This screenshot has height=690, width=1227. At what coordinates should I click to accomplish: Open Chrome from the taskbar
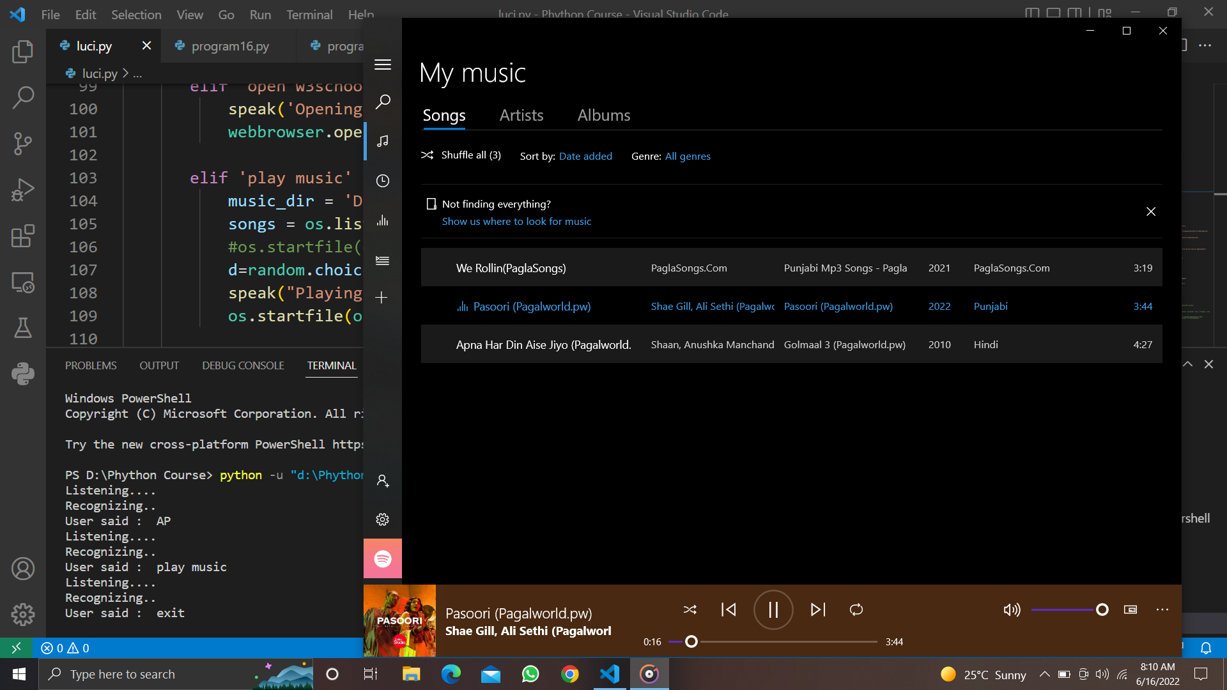[x=569, y=674]
